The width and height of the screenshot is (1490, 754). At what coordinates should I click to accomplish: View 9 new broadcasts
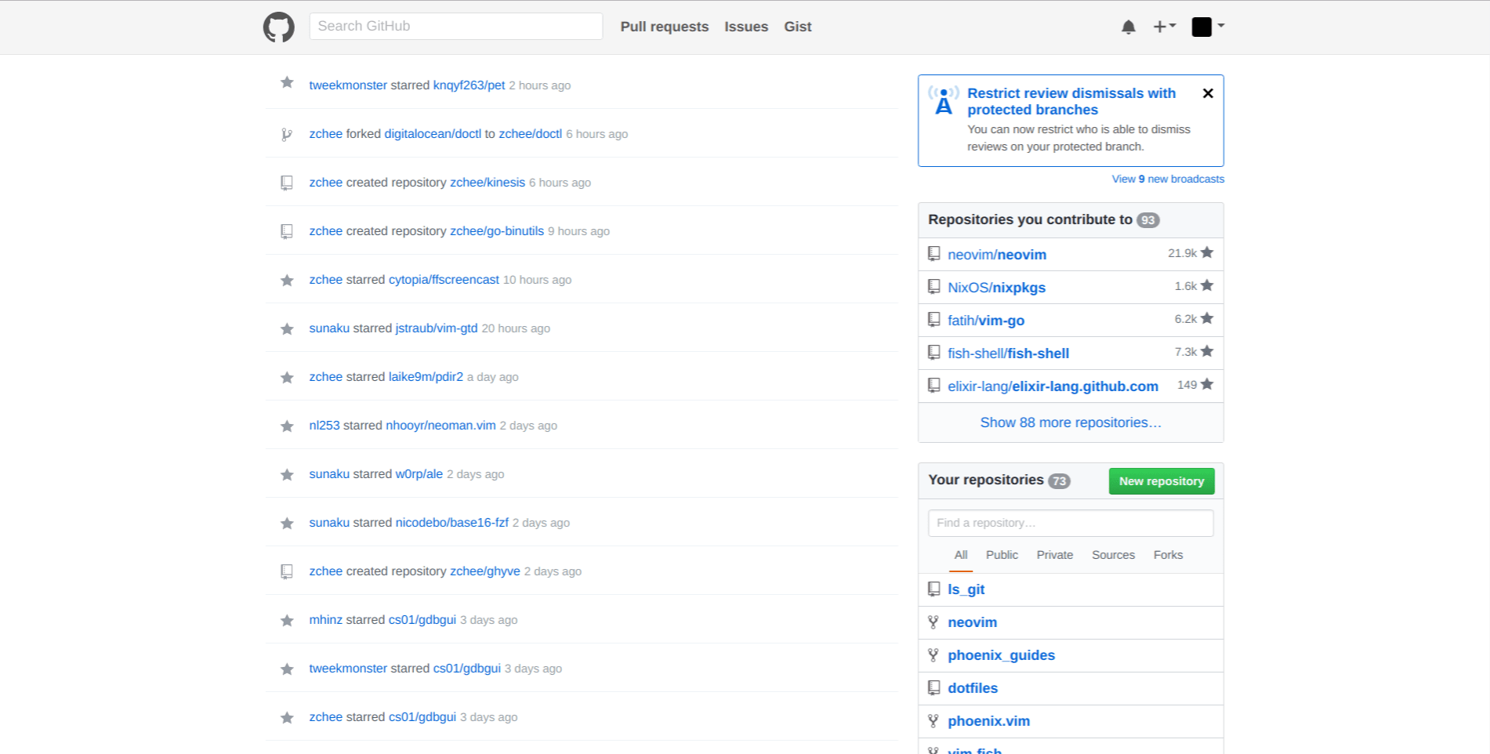tap(1168, 179)
